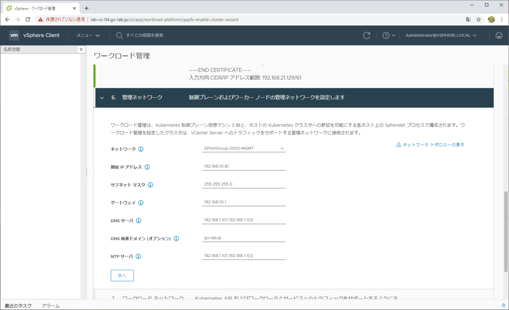Expand step 7 ワークロード ネットワーク section
The height and width of the screenshot is (310, 509).
[294, 295]
